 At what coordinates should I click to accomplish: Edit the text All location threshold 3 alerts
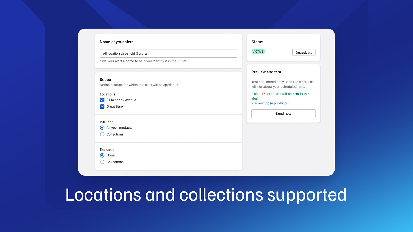click(125, 53)
